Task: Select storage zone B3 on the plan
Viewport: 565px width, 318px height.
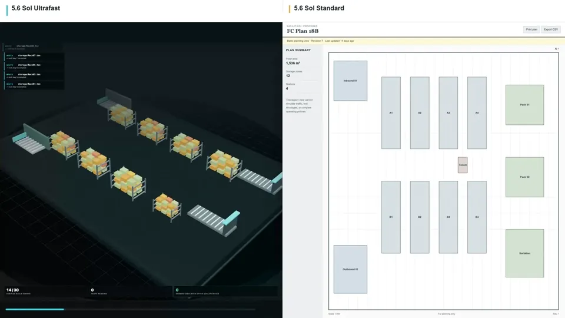Action: click(448, 217)
